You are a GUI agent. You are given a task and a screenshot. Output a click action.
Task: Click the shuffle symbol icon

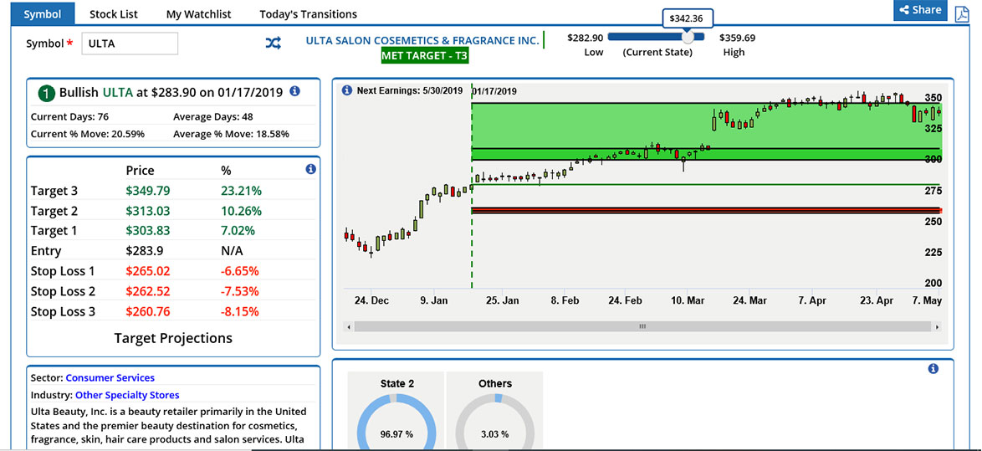tap(274, 44)
